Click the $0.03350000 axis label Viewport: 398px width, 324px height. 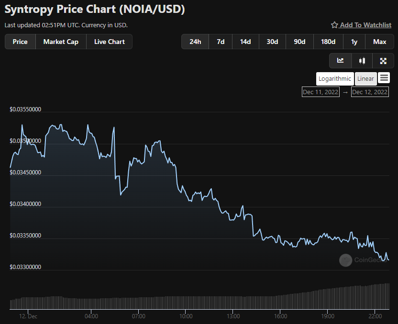25,236
